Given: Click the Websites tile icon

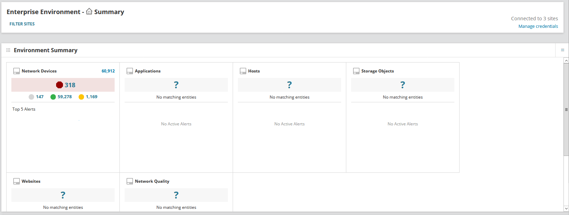Looking at the screenshot, I should (17, 181).
